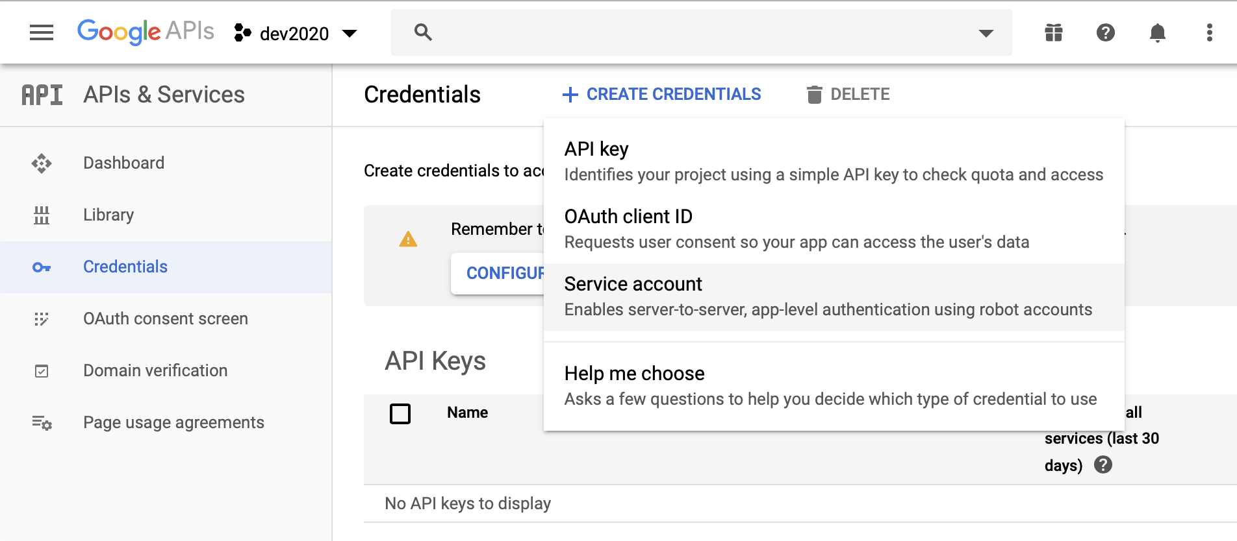Focus the top search input field

(702, 32)
